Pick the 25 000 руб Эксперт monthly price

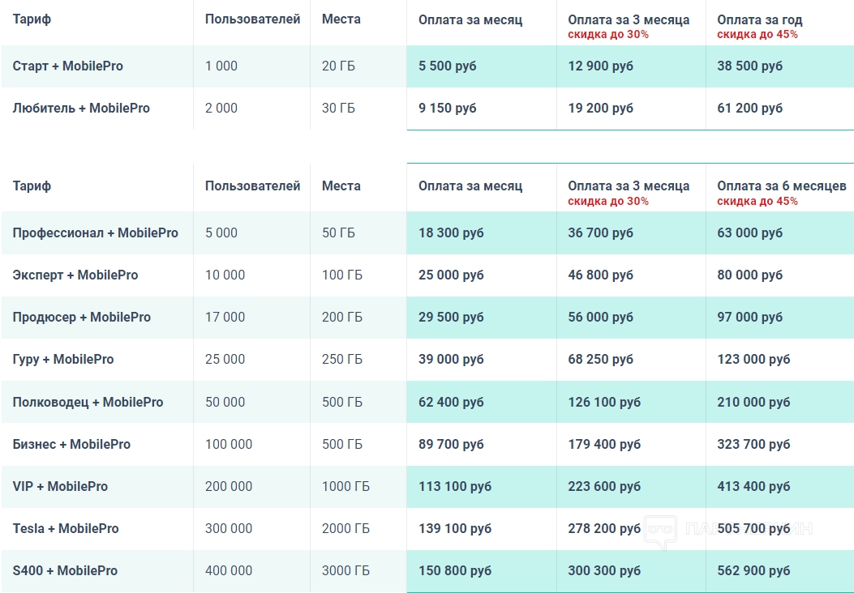(x=451, y=275)
